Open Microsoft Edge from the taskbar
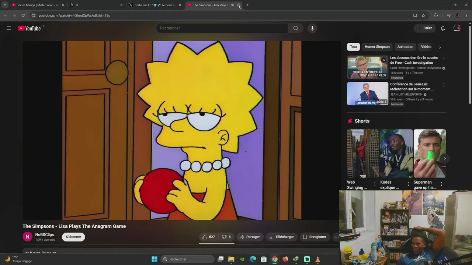This screenshot has height=265, width=472. pyautogui.click(x=253, y=259)
